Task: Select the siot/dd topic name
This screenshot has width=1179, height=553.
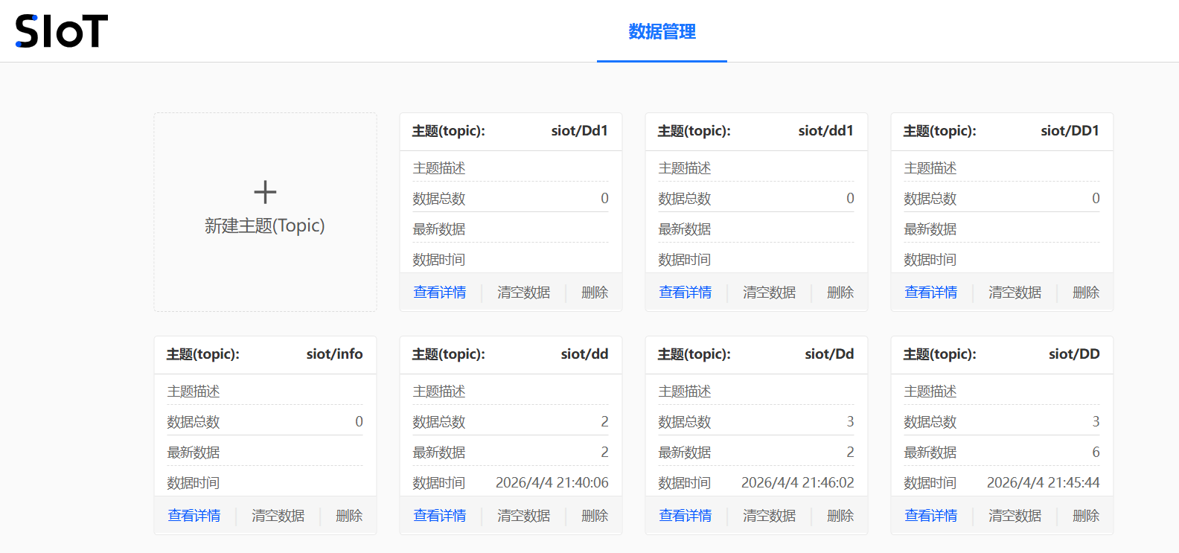Action: point(585,354)
